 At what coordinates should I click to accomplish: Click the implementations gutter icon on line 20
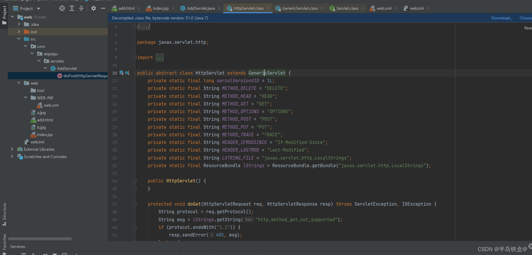122,73
